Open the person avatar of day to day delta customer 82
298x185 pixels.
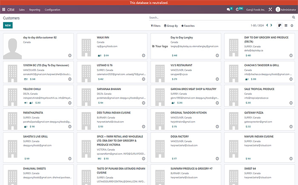[12, 48]
